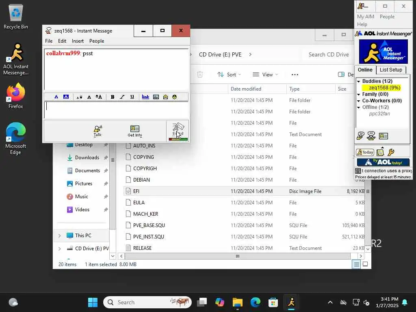This screenshot has height=312, width=416.
Task: Open People menu in Buddy List window
Action: [387, 16]
